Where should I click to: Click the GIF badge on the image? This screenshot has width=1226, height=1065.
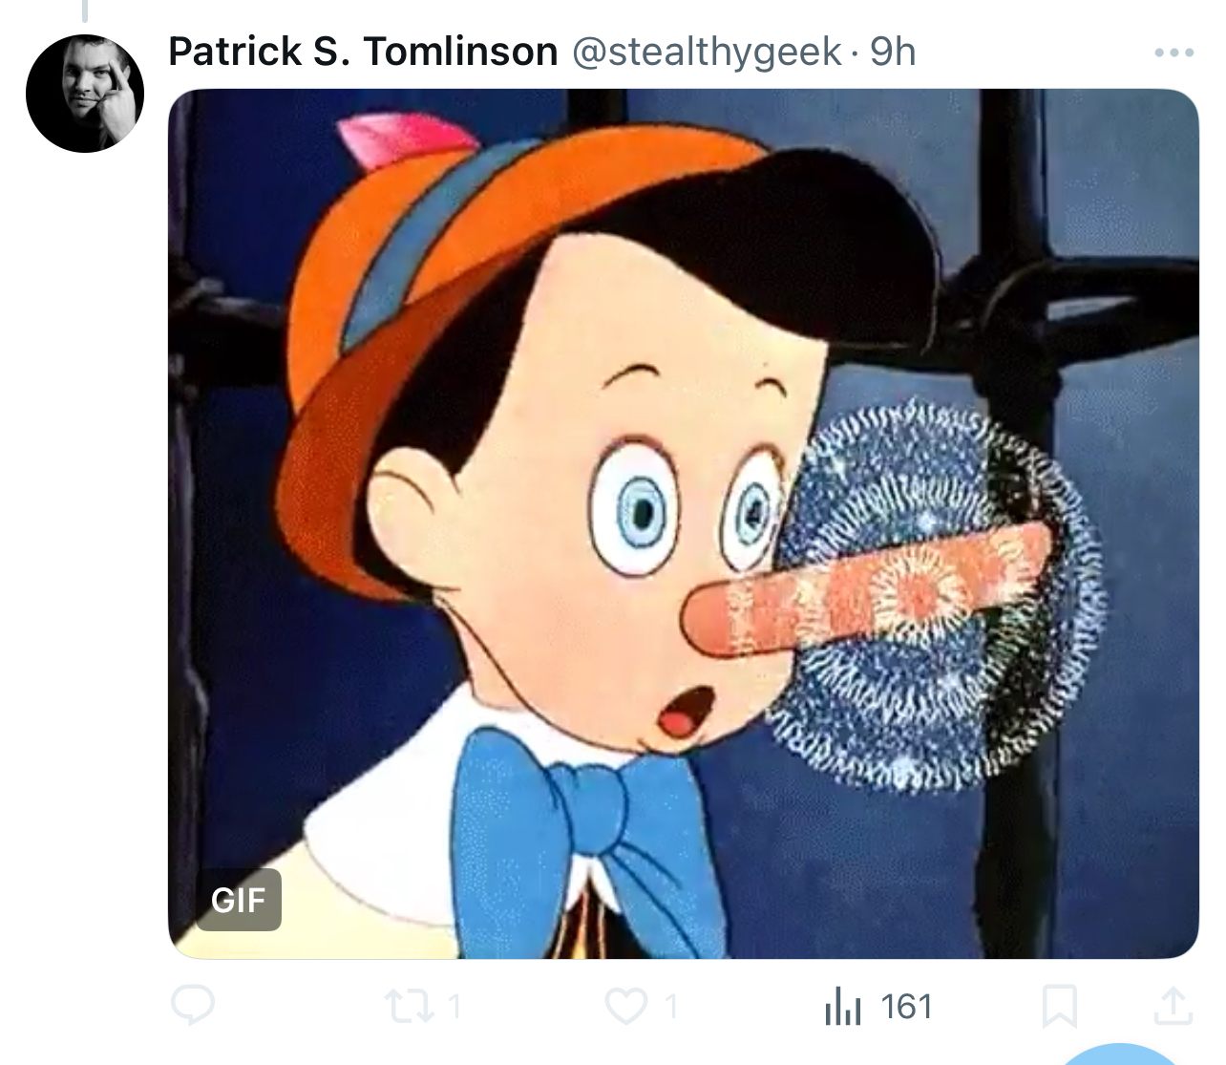pyautogui.click(x=239, y=900)
